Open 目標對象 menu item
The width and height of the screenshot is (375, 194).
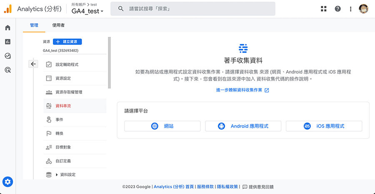(75, 147)
